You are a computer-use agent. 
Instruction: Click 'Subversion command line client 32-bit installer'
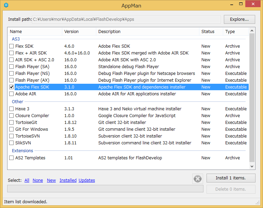pyautogui.click(x=145, y=143)
